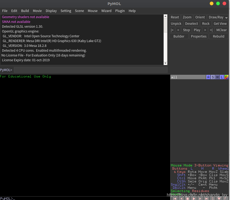Jump to last frame in bottom VCR bar

[206, 199]
